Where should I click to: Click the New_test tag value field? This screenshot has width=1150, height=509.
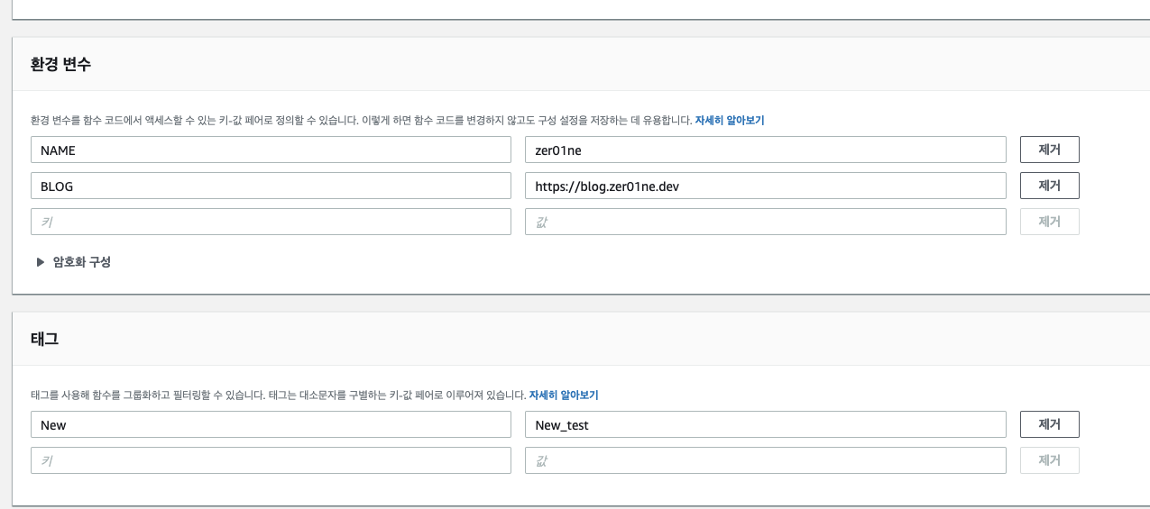tap(766, 424)
